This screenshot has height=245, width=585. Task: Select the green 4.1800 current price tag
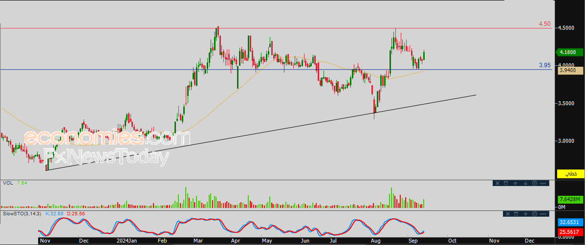click(568, 52)
